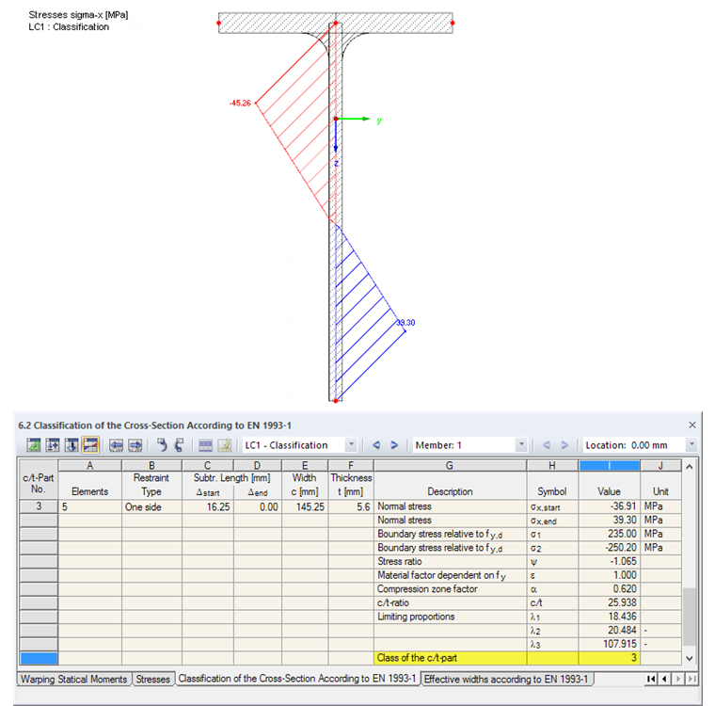Select the value cell -36.91
Image resolution: width=715 pixels, height=706 pixels.
pyautogui.click(x=610, y=506)
